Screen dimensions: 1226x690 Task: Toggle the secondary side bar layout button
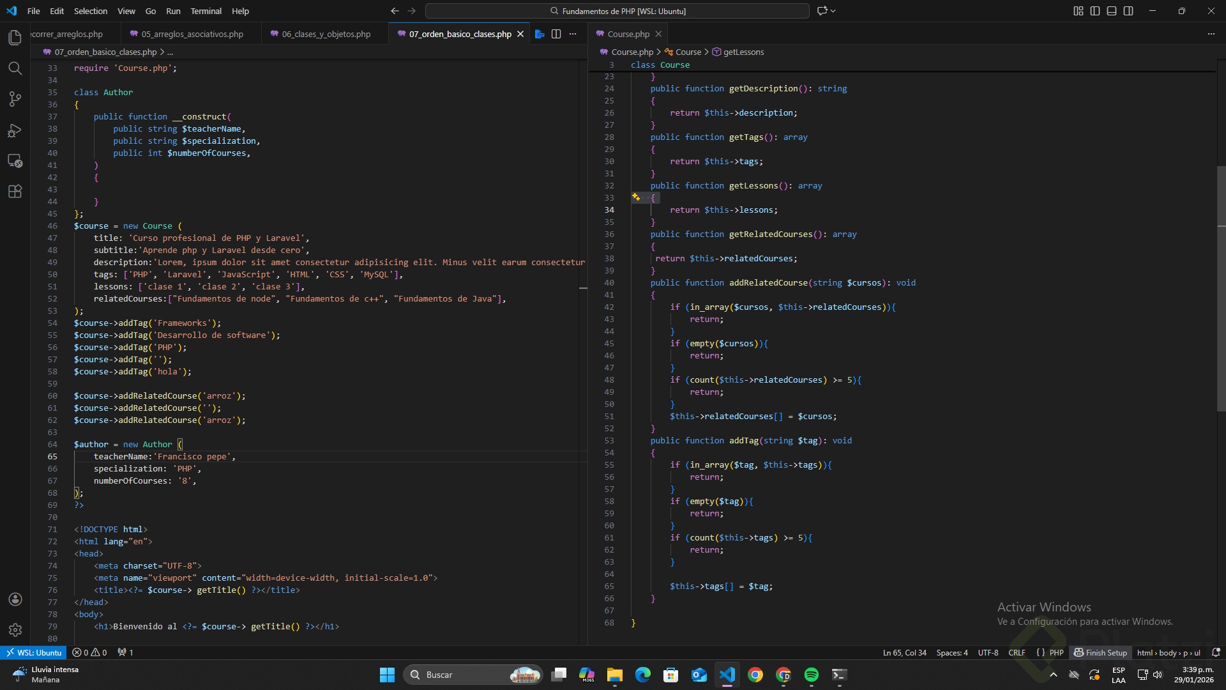tap(1128, 11)
